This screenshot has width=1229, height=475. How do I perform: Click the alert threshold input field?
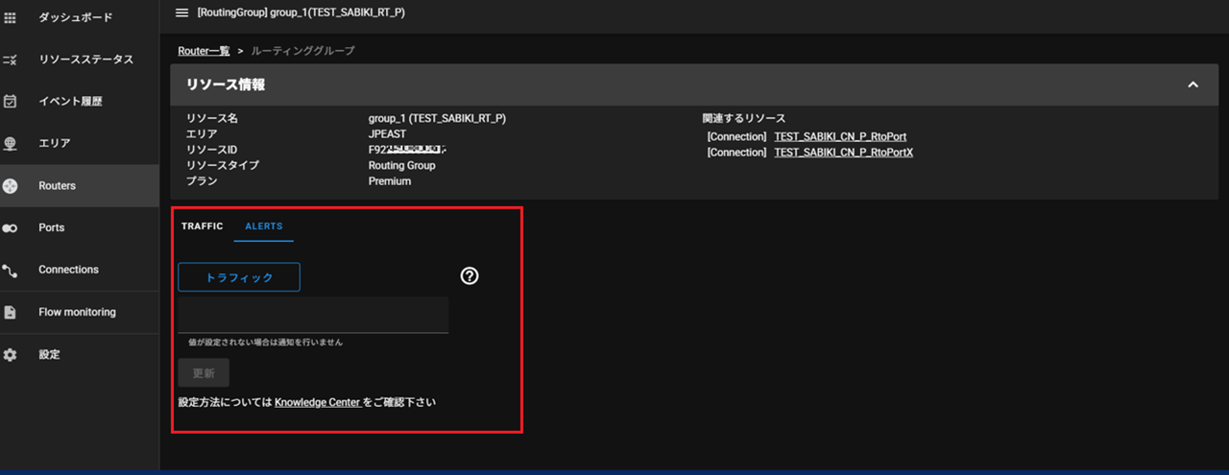click(x=313, y=315)
